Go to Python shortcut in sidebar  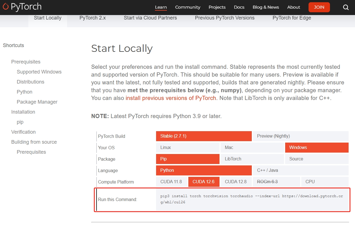point(24,92)
